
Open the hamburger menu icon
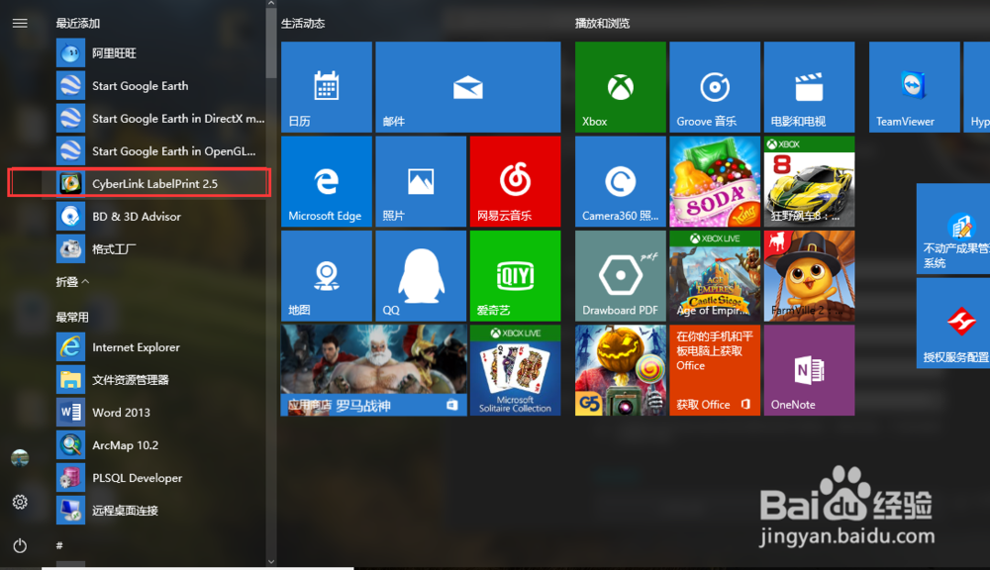[x=20, y=24]
